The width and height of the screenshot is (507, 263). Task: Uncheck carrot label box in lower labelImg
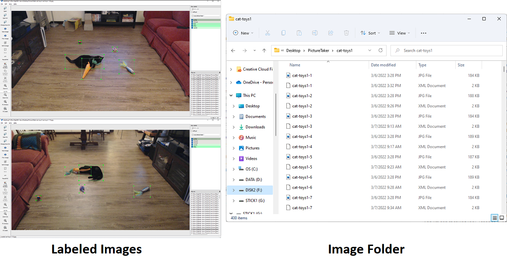[192, 145]
